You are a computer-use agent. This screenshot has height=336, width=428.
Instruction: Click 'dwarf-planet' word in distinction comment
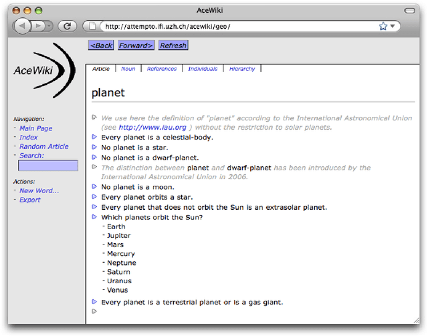pos(249,168)
